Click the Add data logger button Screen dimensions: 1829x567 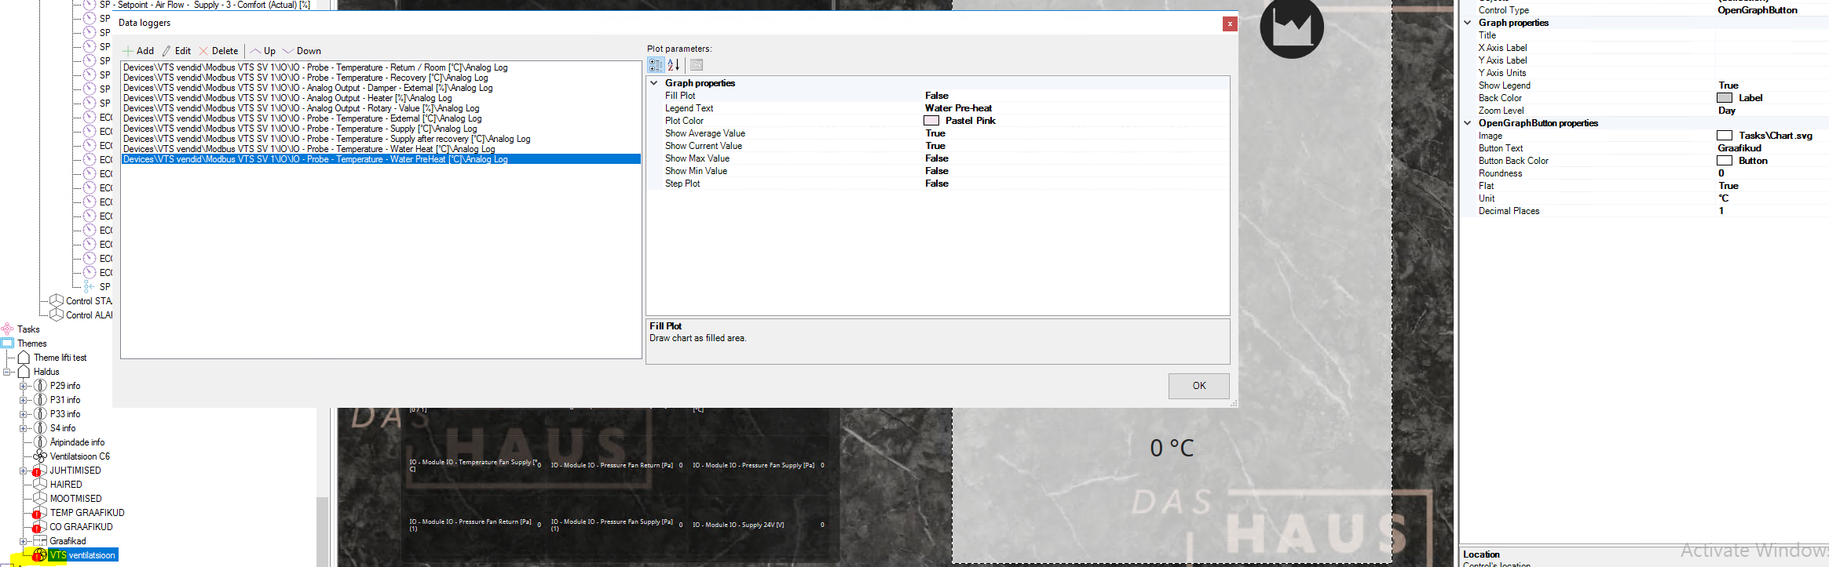[138, 51]
